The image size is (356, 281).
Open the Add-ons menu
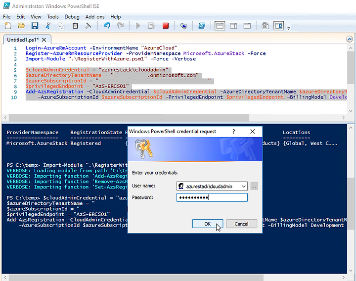coord(95,17)
